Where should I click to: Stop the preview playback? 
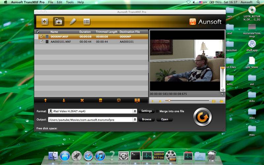click(x=160, y=101)
